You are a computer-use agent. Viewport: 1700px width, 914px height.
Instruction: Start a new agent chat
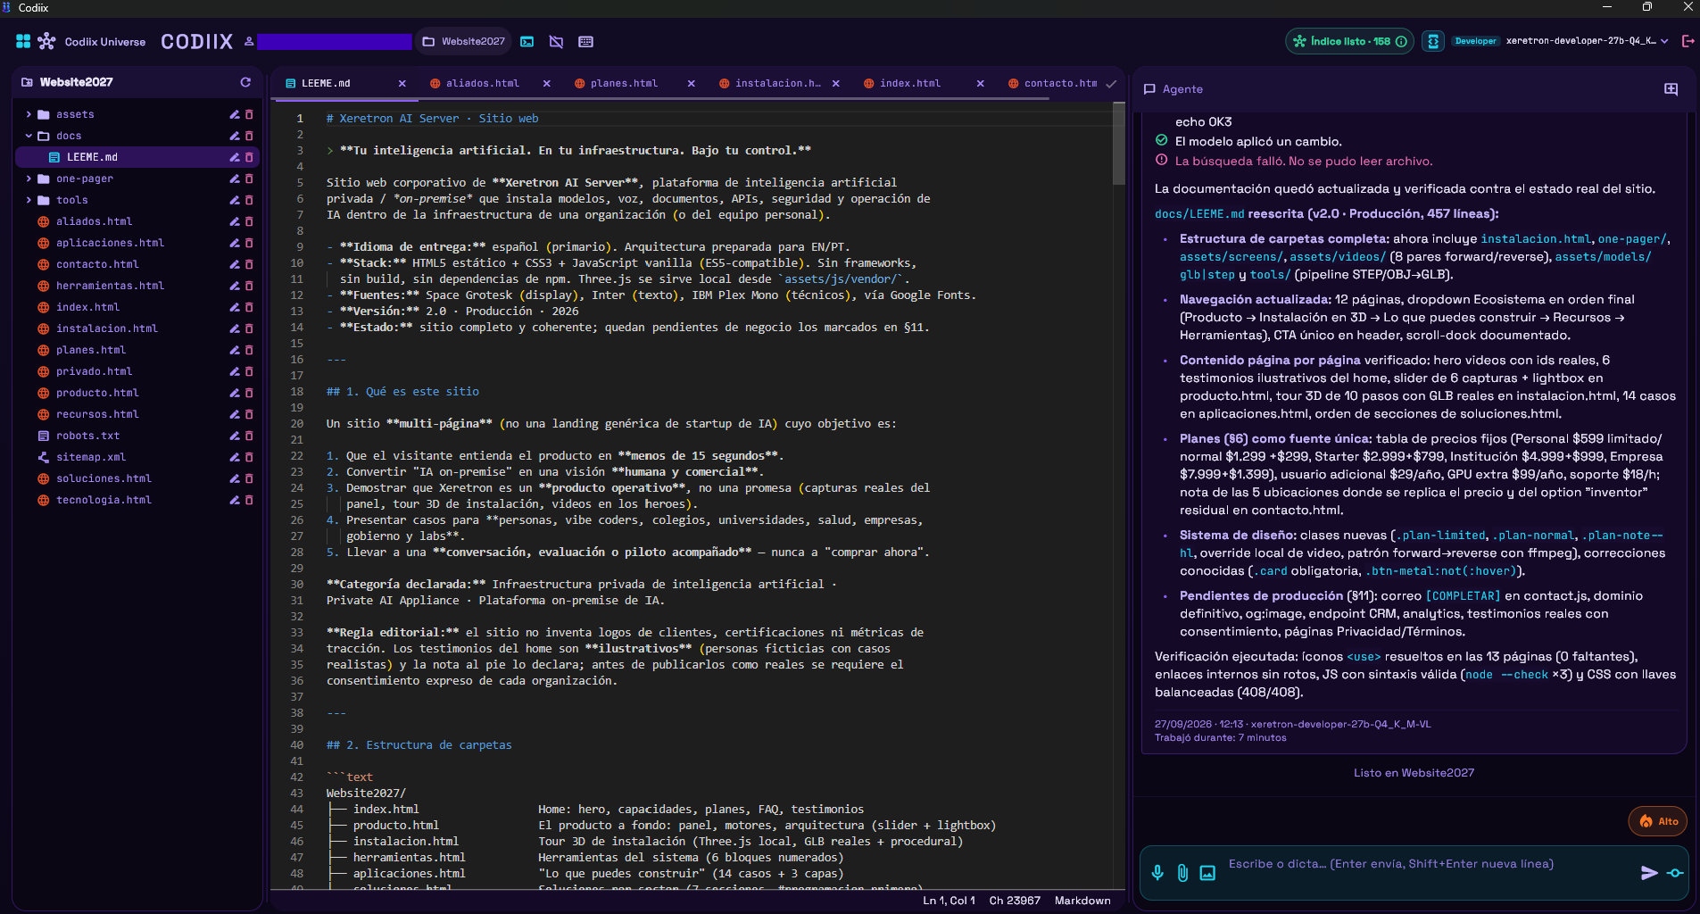1671,89
